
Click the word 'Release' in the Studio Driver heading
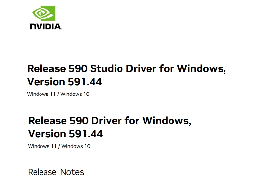coord(46,69)
